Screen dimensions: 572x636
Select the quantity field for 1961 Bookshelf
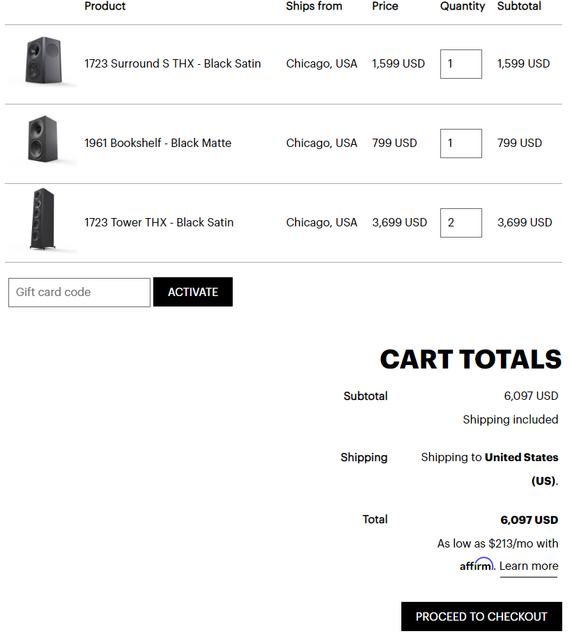tap(461, 144)
